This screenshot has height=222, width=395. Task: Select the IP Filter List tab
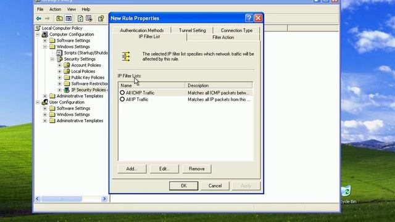[149, 36]
